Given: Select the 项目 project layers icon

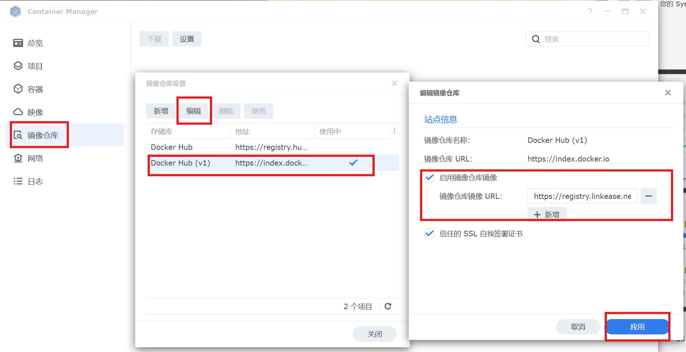Looking at the screenshot, I should 18,66.
